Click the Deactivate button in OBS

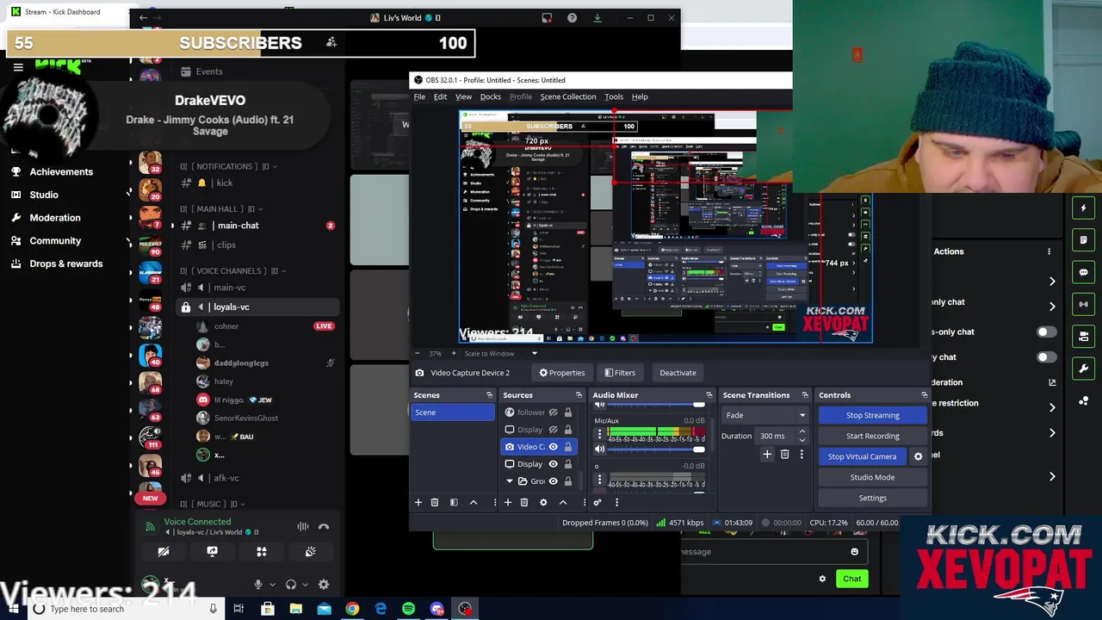pyautogui.click(x=678, y=373)
